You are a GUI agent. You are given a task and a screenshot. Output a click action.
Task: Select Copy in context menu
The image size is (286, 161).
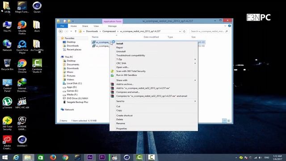click(119, 110)
